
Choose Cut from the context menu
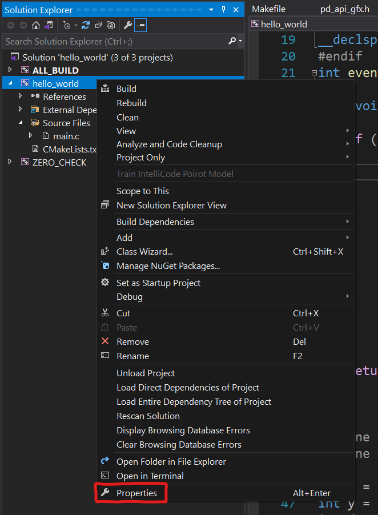point(226,313)
